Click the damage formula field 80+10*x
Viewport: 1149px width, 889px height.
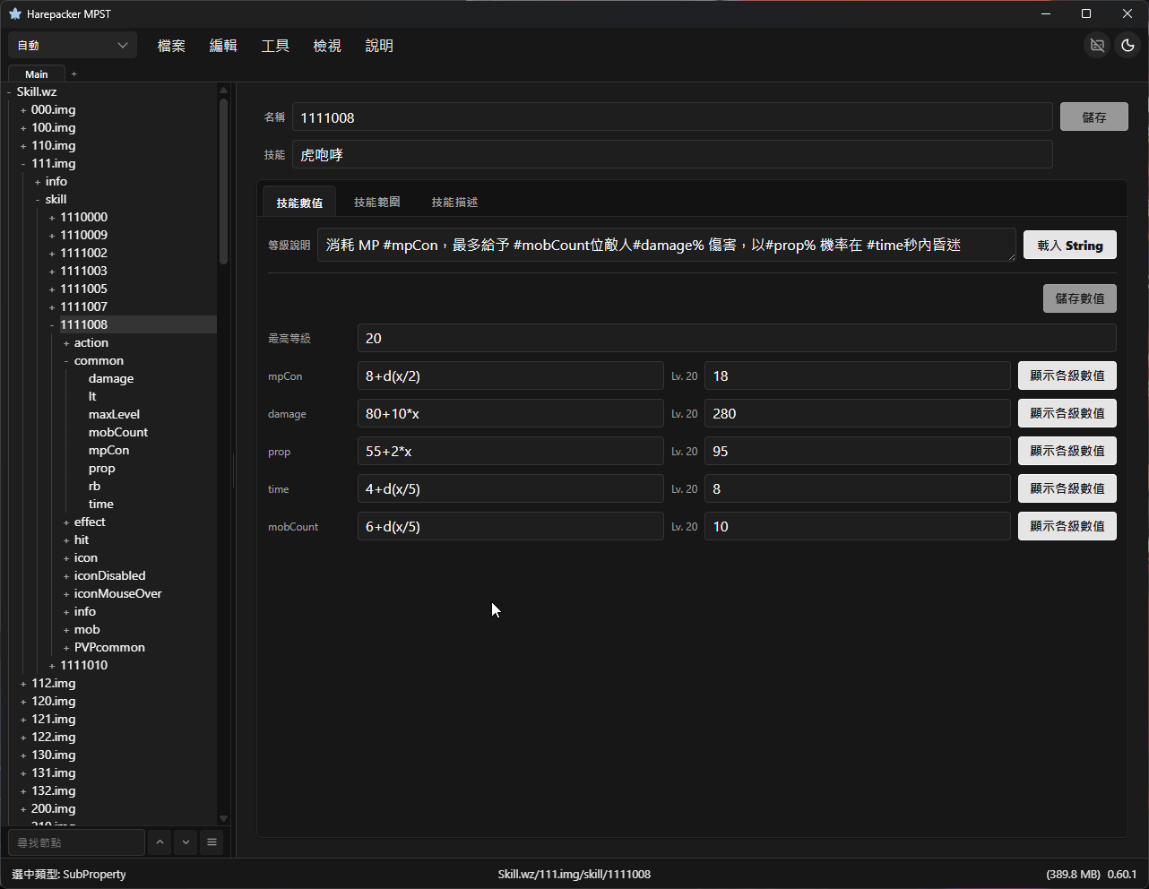511,413
